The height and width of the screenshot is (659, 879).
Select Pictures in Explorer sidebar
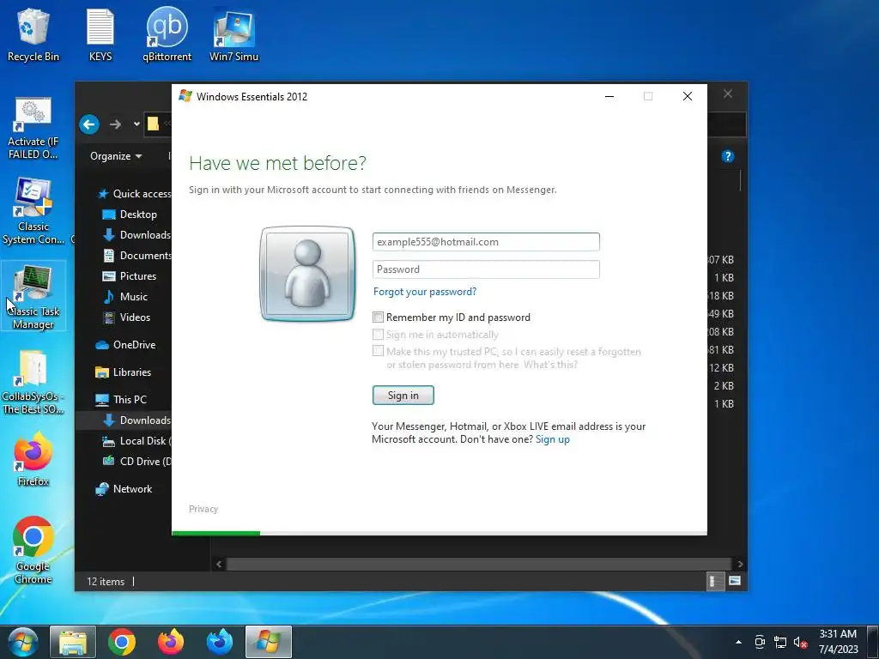[x=130, y=276]
